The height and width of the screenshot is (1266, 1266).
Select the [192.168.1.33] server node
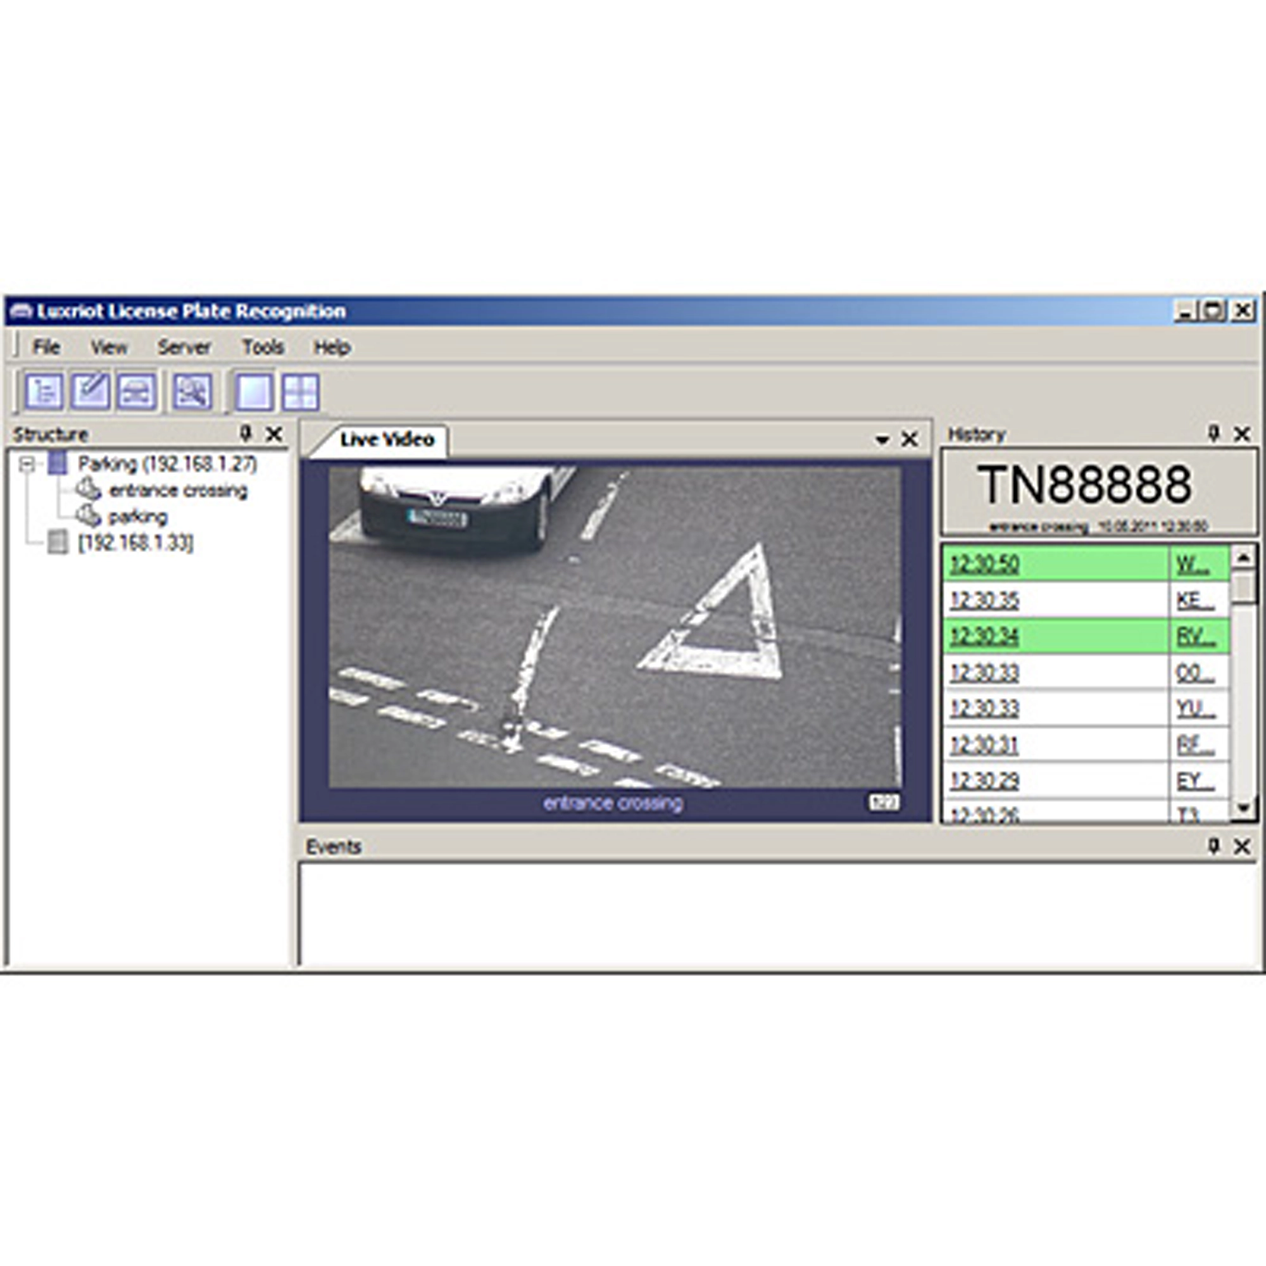(135, 542)
